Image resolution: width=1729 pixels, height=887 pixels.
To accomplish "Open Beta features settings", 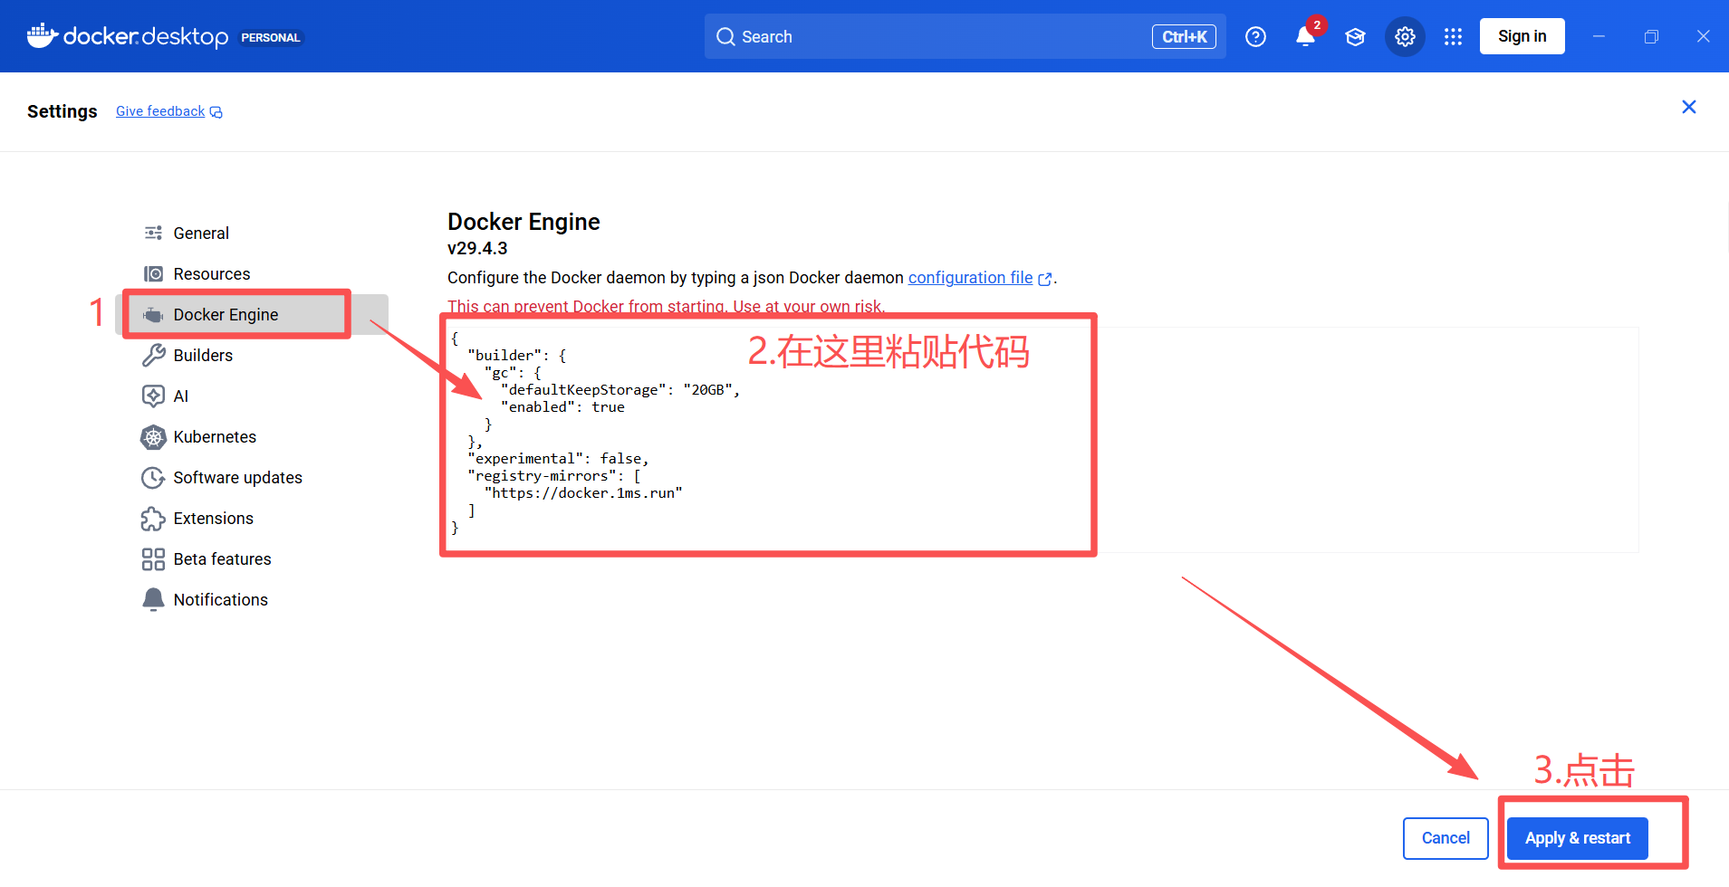I will 252,558.
